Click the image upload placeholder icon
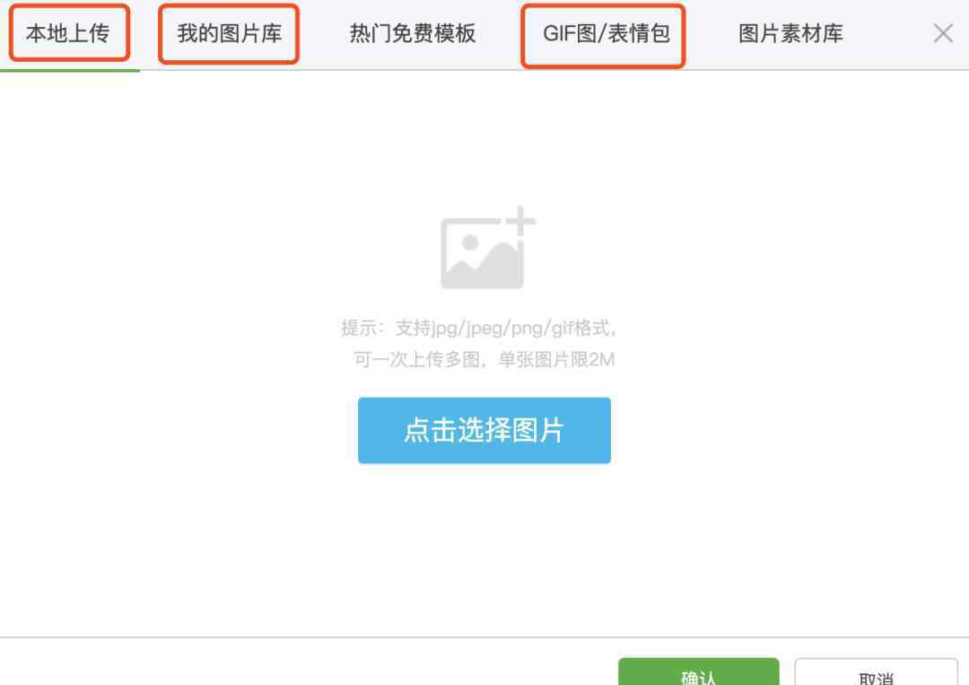This screenshot has height=685, width=969. coord(487,248)
